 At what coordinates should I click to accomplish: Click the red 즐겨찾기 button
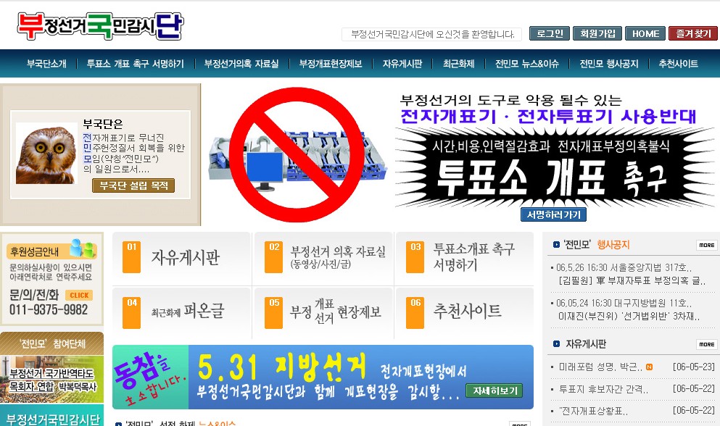692,33
